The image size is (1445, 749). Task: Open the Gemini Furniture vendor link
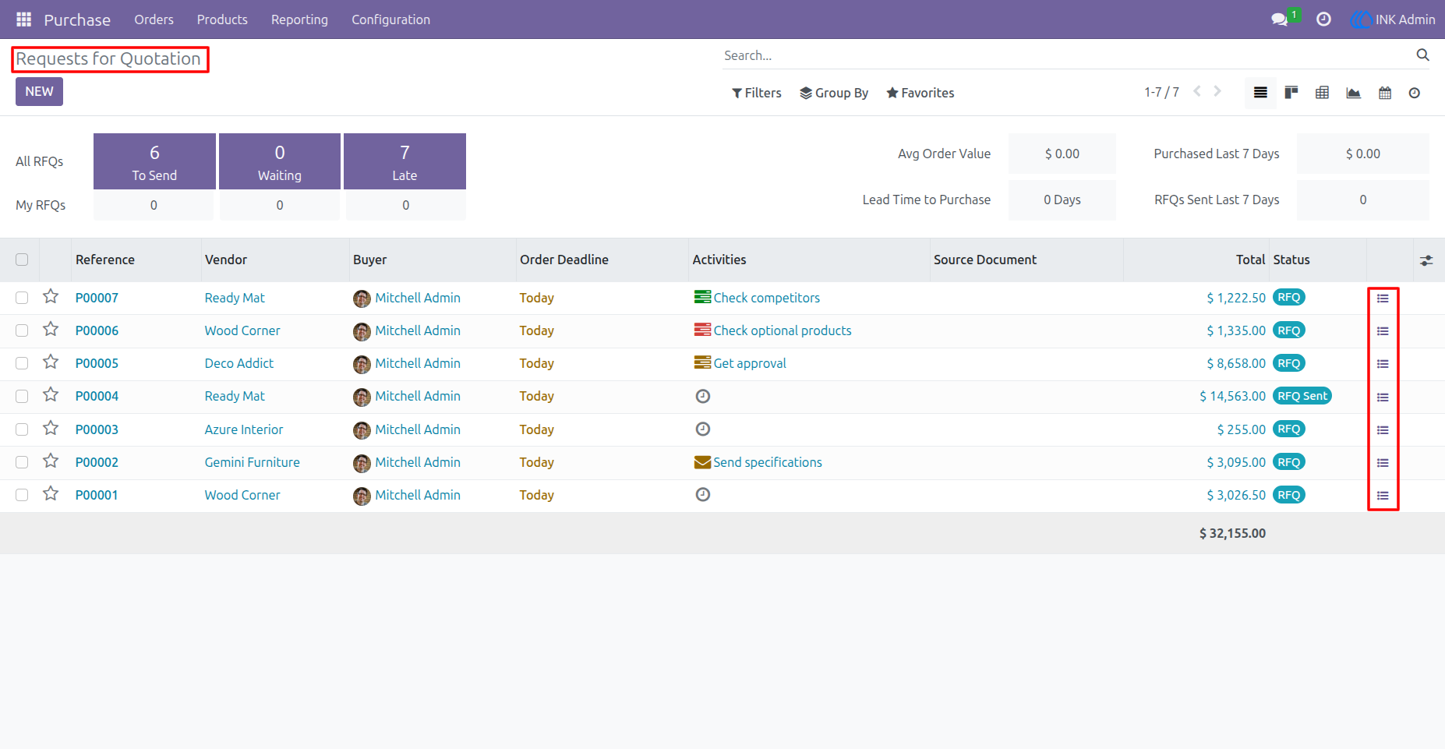(x=253, y=462)
